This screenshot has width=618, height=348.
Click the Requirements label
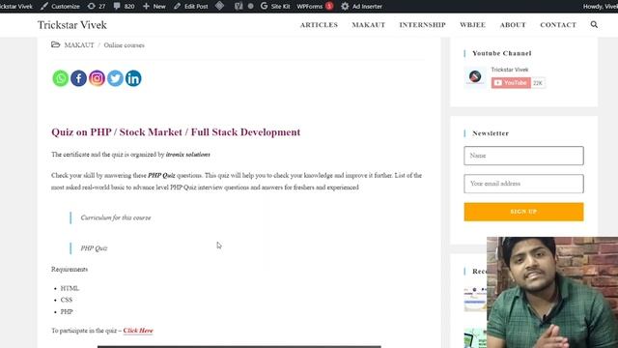pos(70,269)
